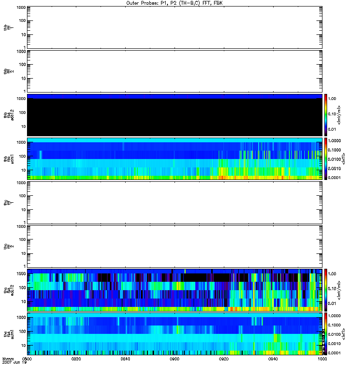The height and width of the screenshot is (372, 349).
Task: Click inside the empty thb fff 2 plot panel
Action: click(174, 71)
